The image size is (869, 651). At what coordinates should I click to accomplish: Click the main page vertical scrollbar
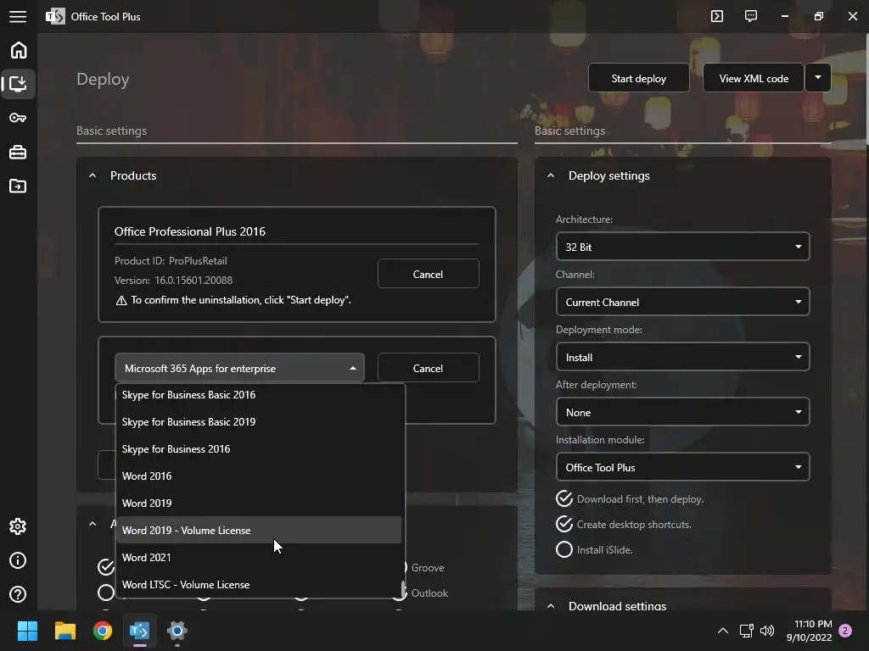(x=866, y=88)
